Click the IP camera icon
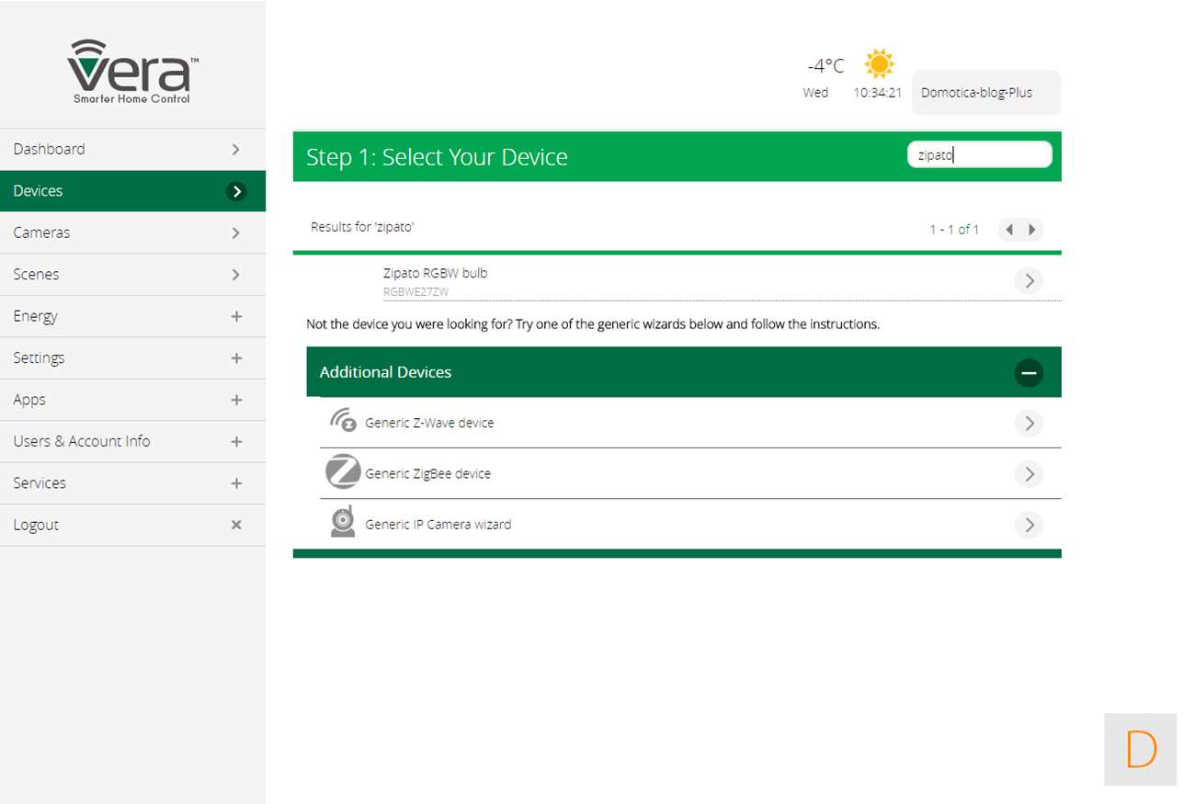Viewport: 1195px width, 804px height. pos(342,521)
